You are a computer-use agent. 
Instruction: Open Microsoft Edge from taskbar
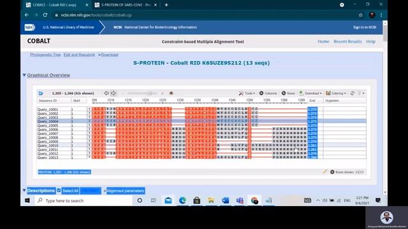[x=182, y=200]
